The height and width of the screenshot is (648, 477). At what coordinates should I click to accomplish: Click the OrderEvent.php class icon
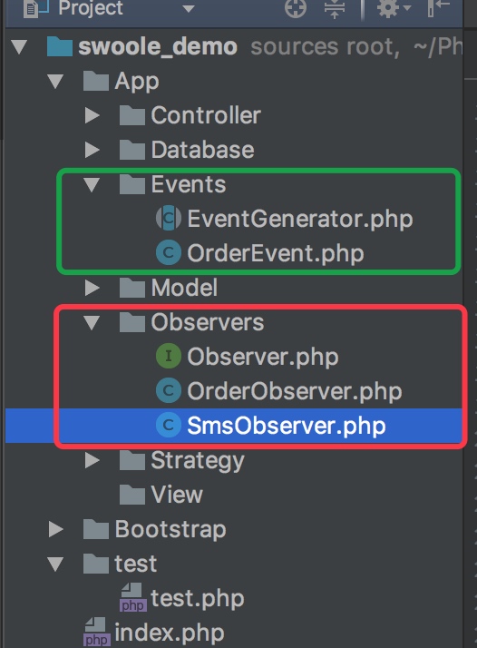click(168, 252)
